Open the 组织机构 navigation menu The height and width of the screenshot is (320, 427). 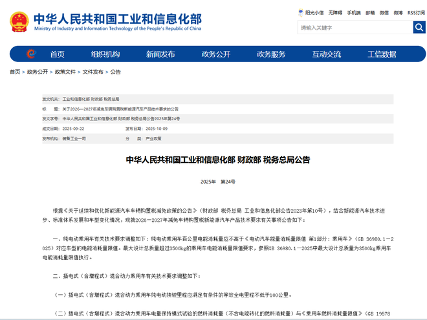tap(105, 54)
